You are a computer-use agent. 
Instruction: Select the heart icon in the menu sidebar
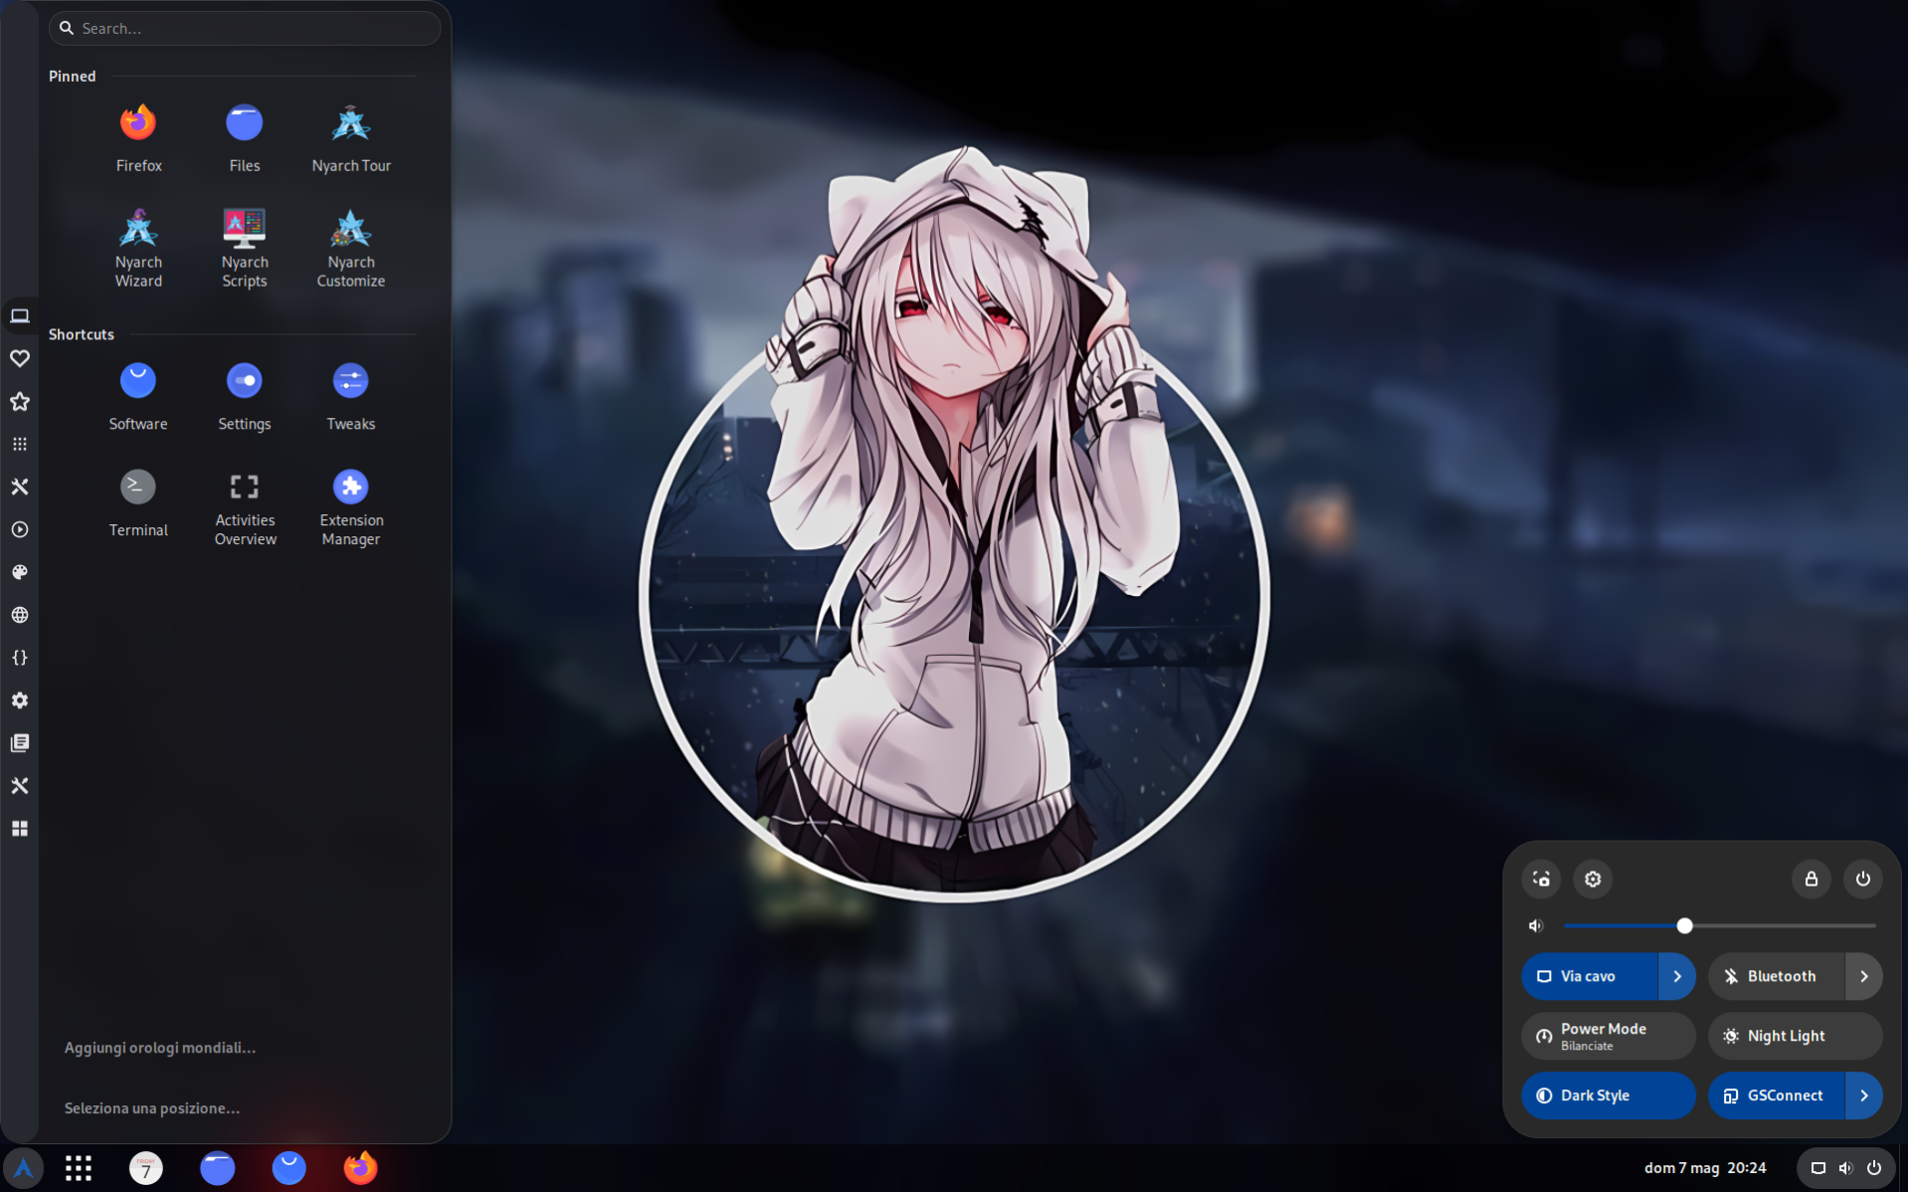point(20,358)
